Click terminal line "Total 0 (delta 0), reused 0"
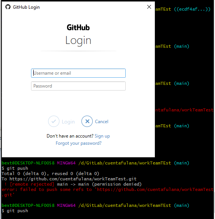The image size is (215, 219). [x=50, y=174]
